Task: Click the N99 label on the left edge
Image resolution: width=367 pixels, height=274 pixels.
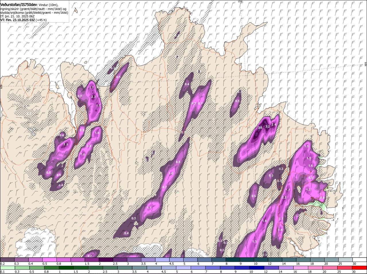Action: coord(1,86)
